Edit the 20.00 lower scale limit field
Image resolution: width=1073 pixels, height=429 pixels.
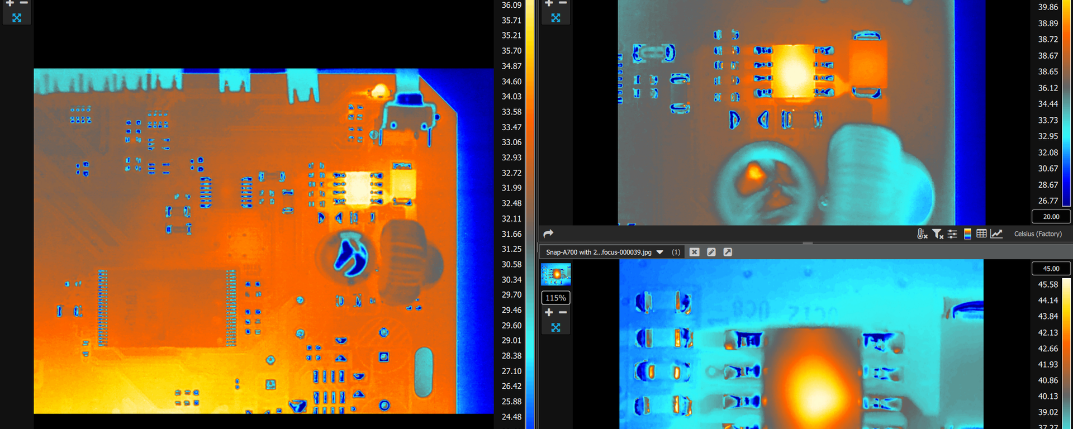coord(1051,217)
